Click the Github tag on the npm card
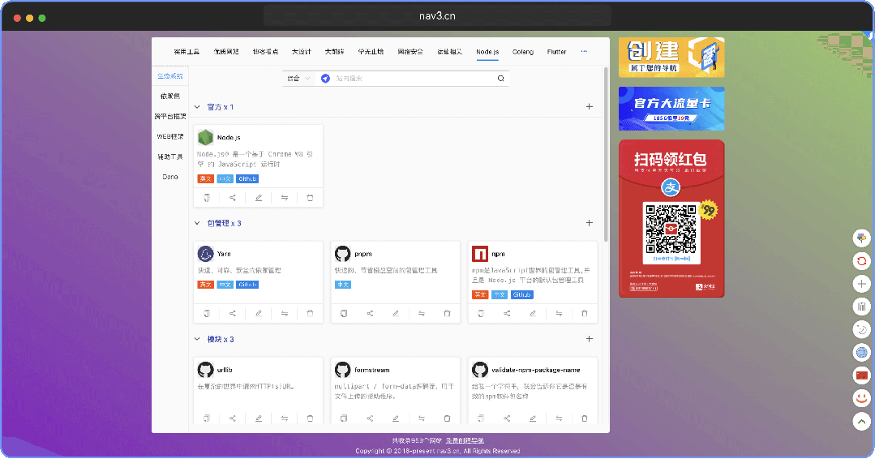This screenshot has height=459, width=875. click(521, 294)
